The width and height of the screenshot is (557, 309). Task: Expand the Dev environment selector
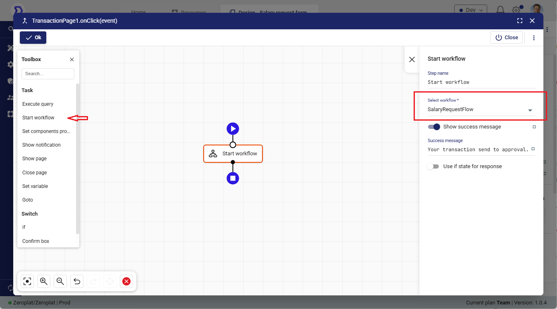click(470, 10)
